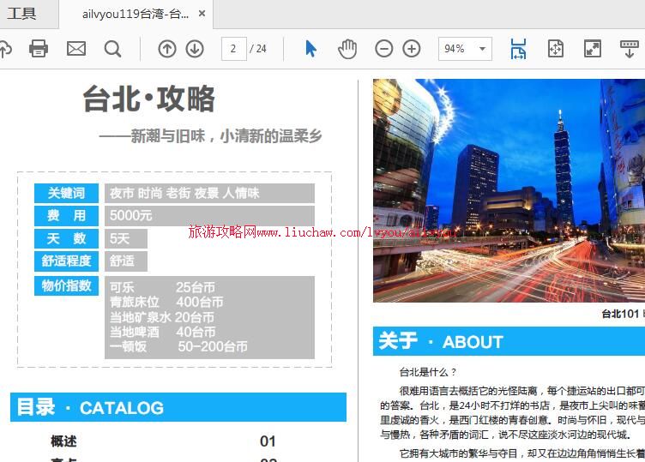This screenshot has width=645, height=462.
Task: Click the print icon
Action: (x=39, y=49)
